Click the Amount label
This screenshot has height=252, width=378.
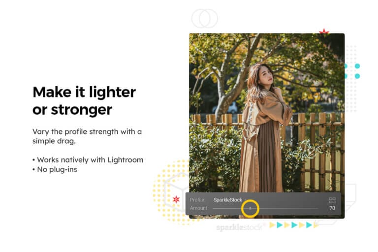click(x=198, y=208)
